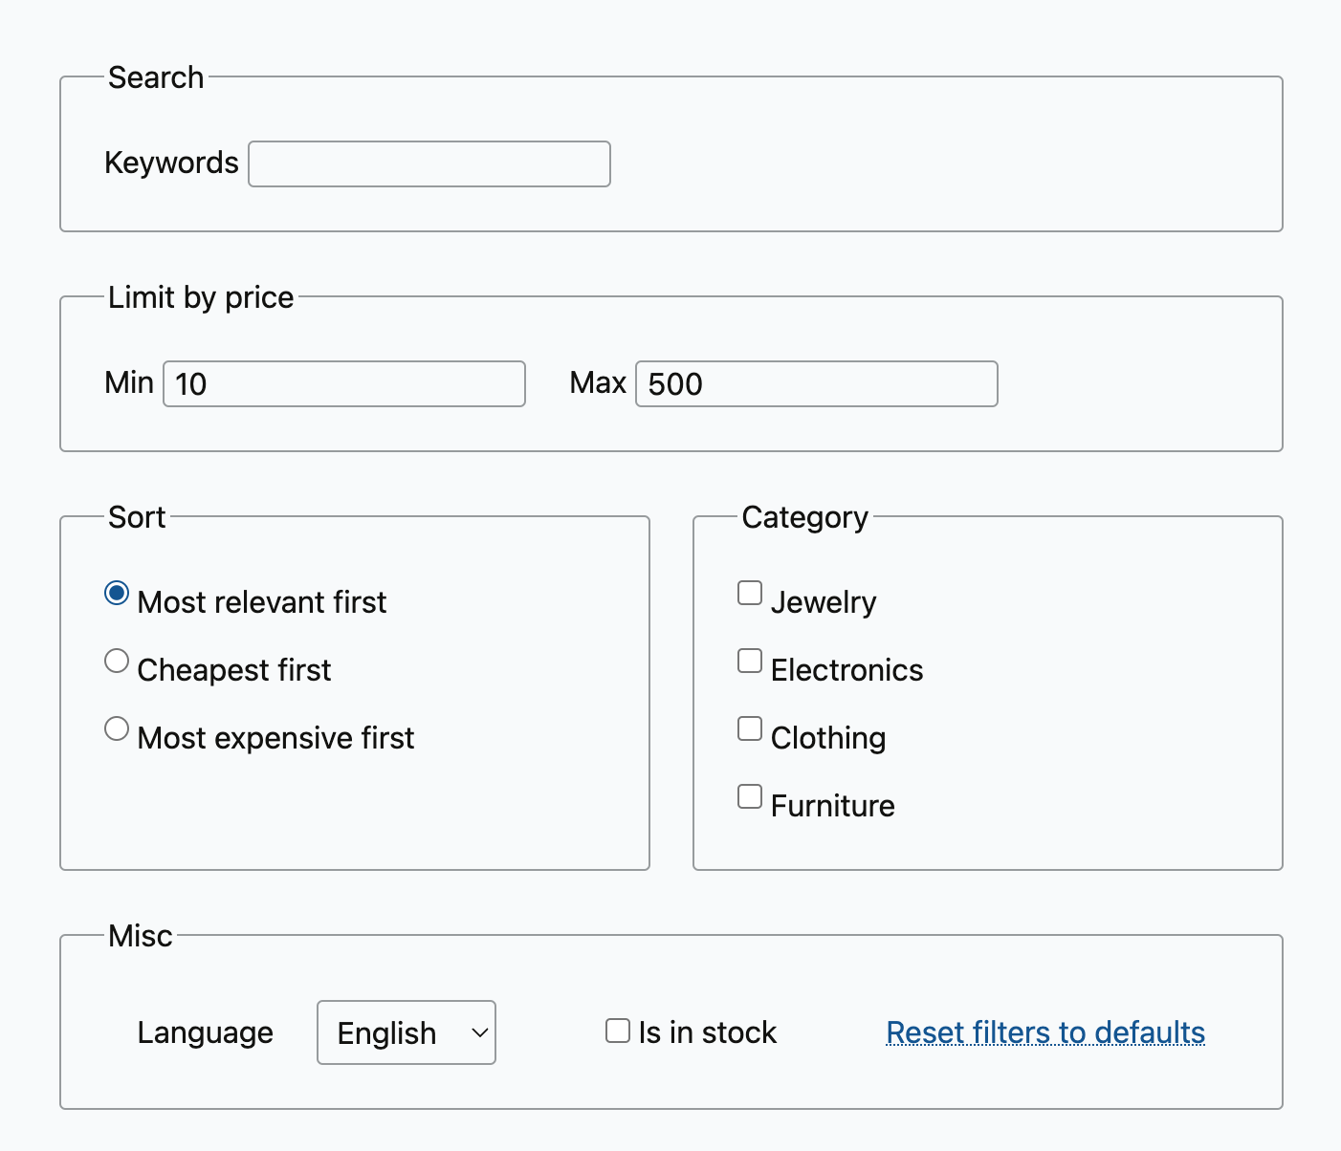Viewport: 1341px width, 1151px height.
Task: Click the Language label text
Action: click(205, 1032)
